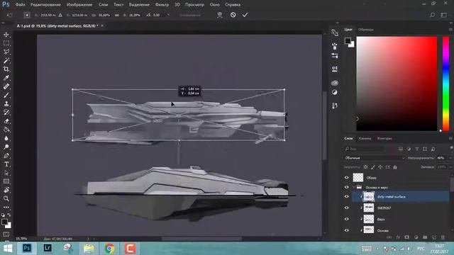Select the Eyedropper tool
The width and height of the screenshot is (454, 255).
tap(6, 78)
